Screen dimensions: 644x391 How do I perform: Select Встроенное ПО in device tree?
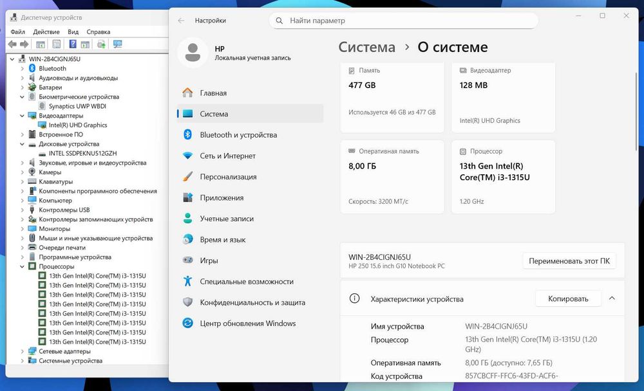point(61,134)
